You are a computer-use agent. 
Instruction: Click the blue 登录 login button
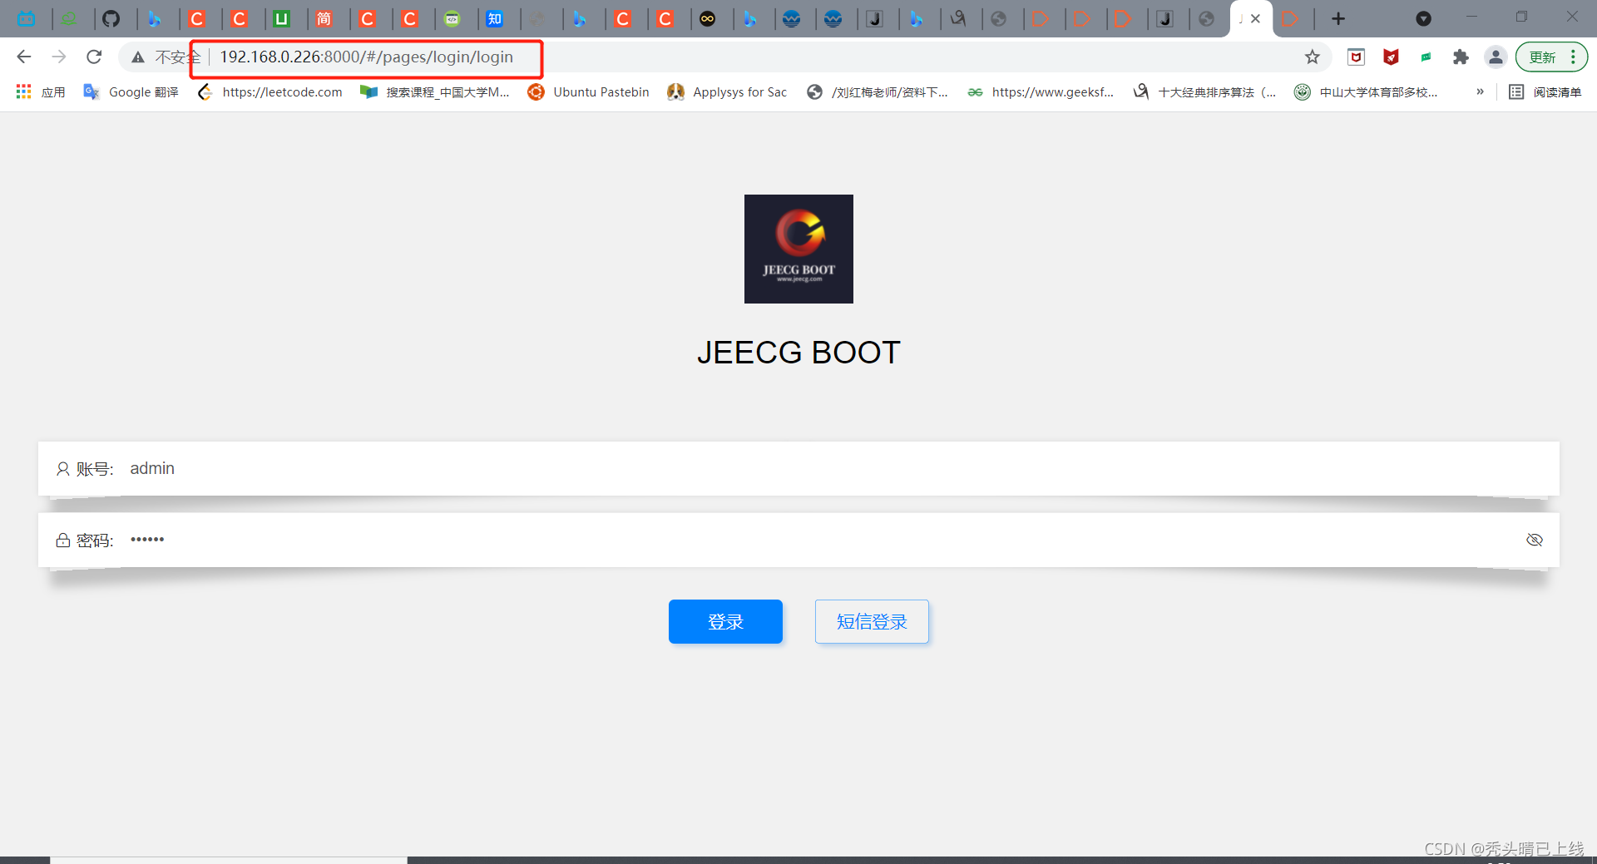tap(725, 621)
